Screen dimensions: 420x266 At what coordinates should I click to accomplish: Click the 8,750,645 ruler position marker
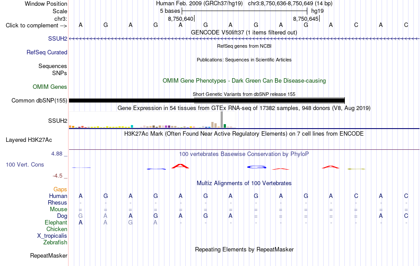pyautogui.click(x=305, y=19)
